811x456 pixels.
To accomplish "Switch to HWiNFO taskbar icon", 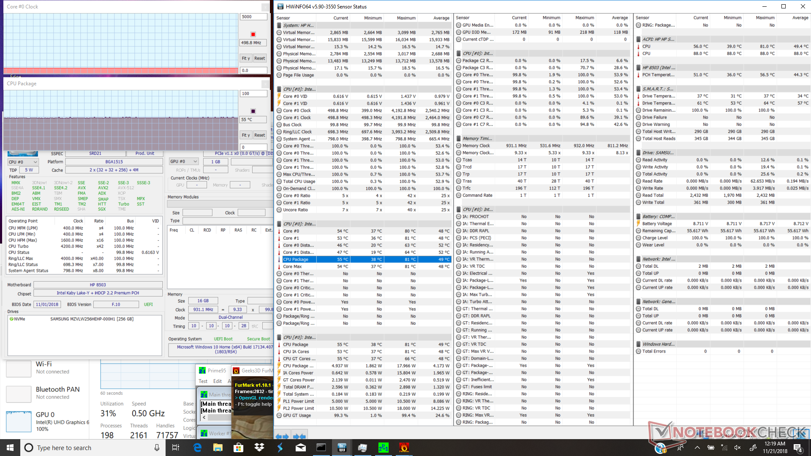I will coord(342,448).
